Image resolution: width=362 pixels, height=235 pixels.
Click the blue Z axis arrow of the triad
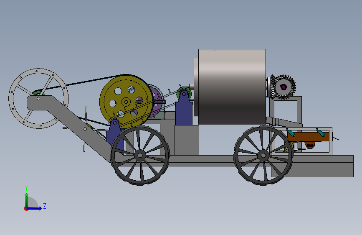click(34, 208)
